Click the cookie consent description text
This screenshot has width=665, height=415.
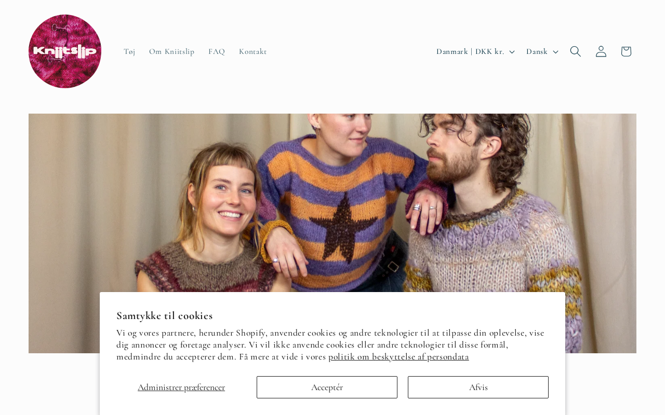[x=330, y=344]
